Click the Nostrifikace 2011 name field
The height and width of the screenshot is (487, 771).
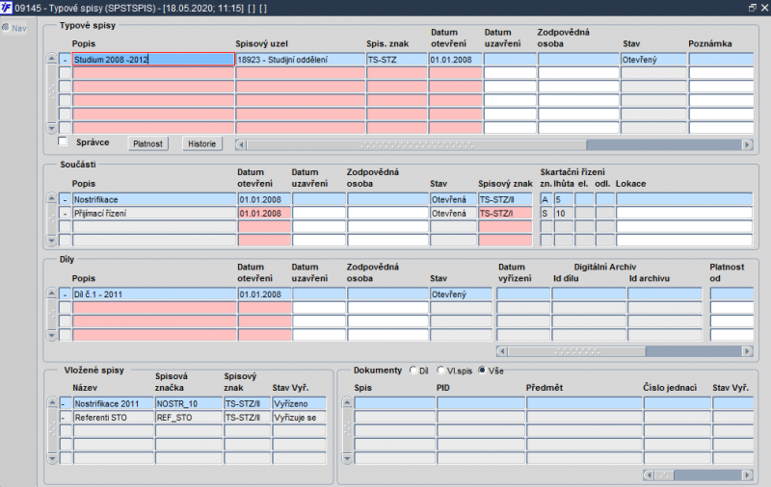pyautogui.click(x=114, y=403)
